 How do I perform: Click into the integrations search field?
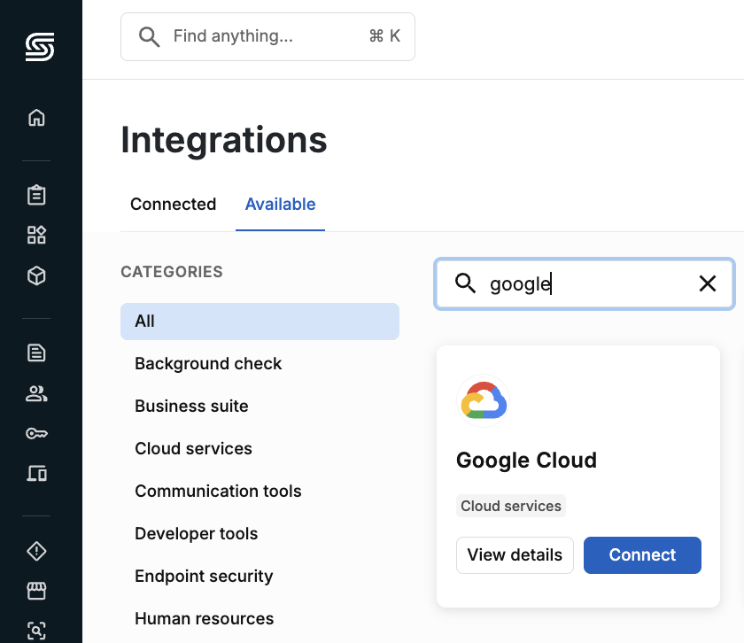[585, 283]
